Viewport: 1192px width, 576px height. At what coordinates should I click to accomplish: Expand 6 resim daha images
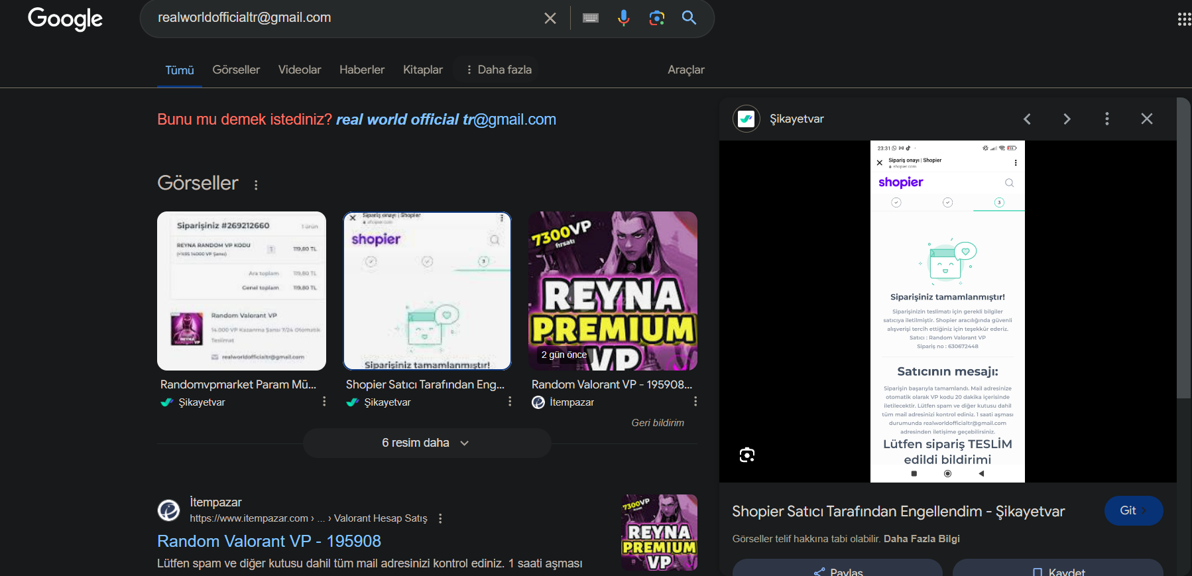[427, 443]
